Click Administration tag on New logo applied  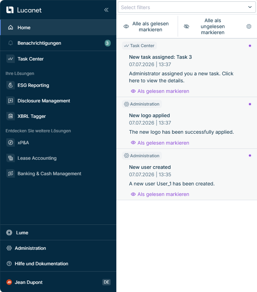click(x=142, y=104)
